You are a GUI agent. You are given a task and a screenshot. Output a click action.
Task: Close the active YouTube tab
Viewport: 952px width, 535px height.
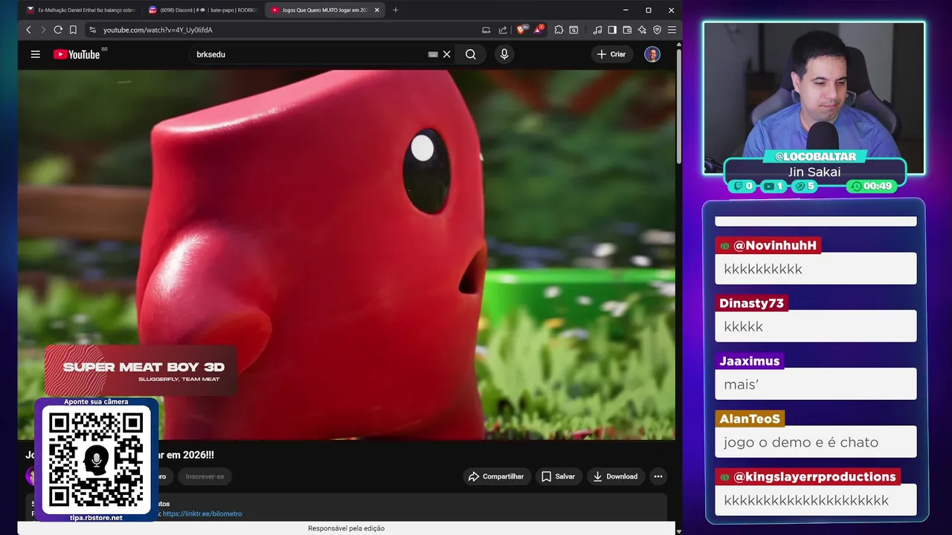pos(377,10)
